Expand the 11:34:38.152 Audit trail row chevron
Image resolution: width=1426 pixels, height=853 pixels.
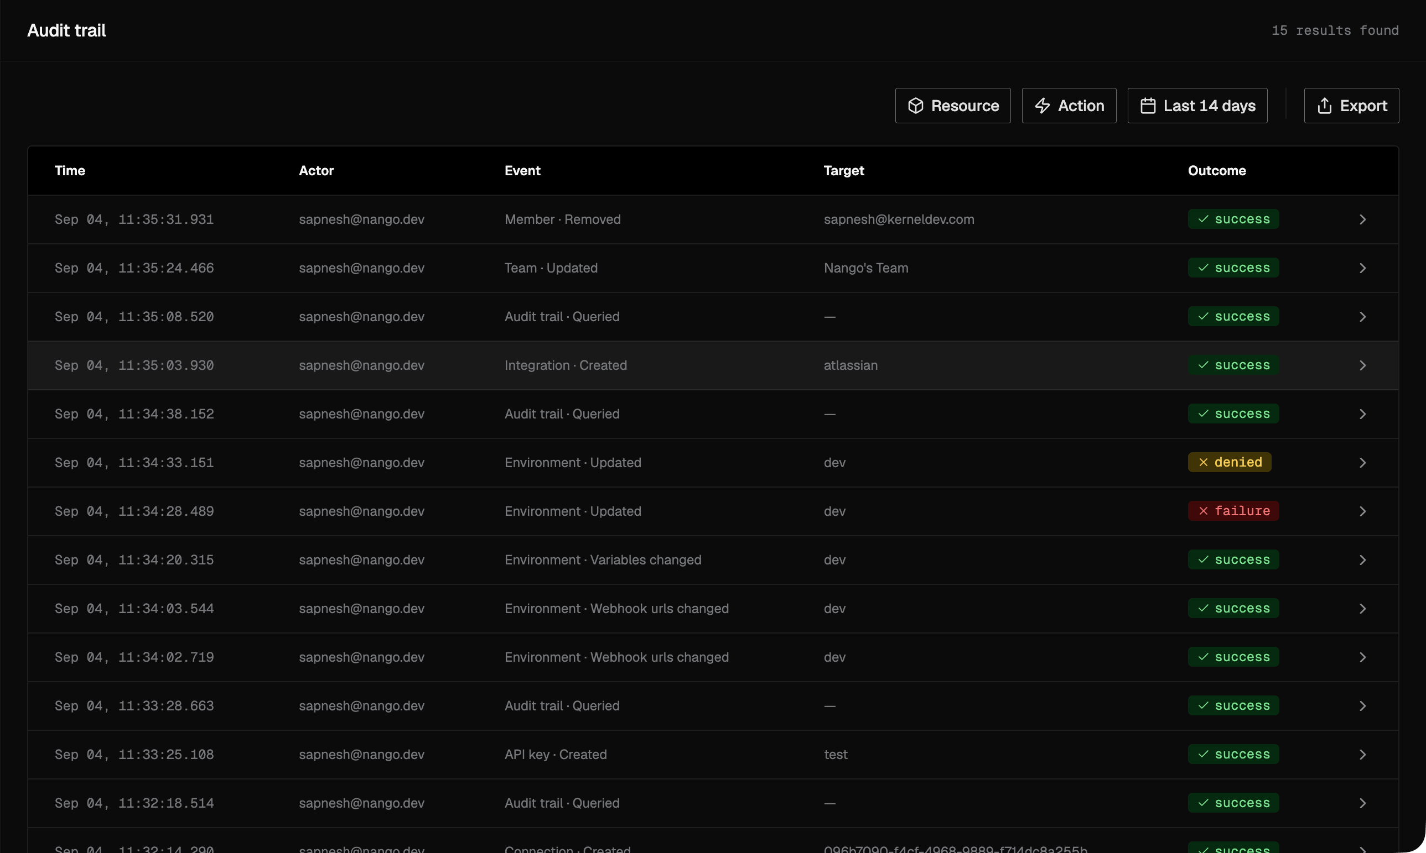(x=1362, y=415)
